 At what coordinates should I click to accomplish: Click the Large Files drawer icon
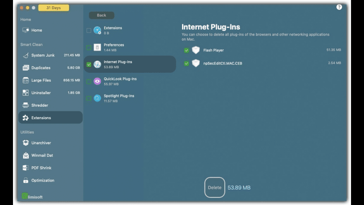click(26, 80)
